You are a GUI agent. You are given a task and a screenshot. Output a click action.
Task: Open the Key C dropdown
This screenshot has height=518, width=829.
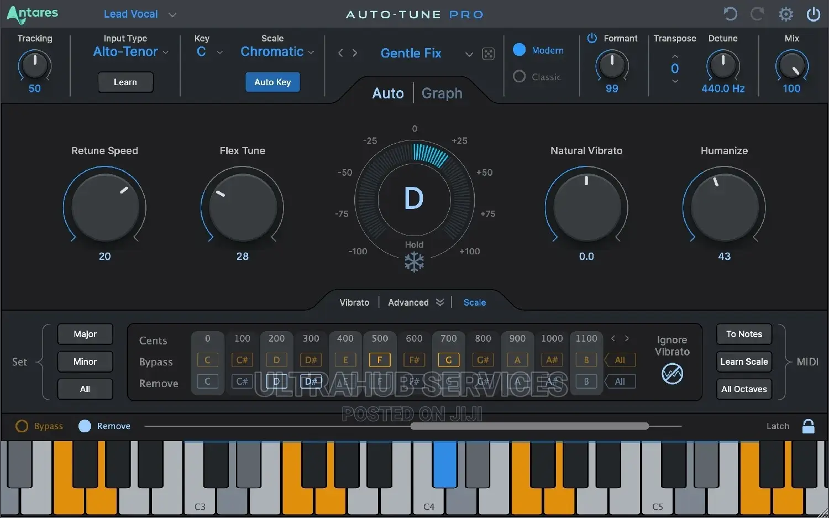[x=209, y=52]
